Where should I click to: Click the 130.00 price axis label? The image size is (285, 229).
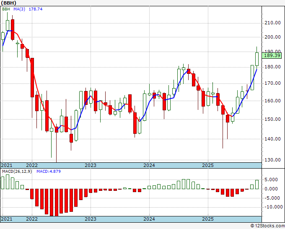point(272,160)
